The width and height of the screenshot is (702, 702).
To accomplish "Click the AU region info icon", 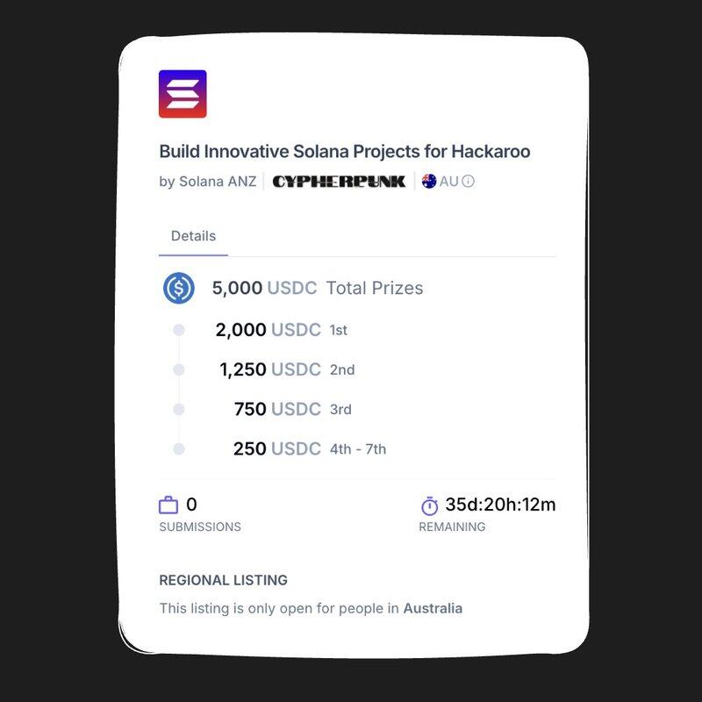I will coord(468,182).
